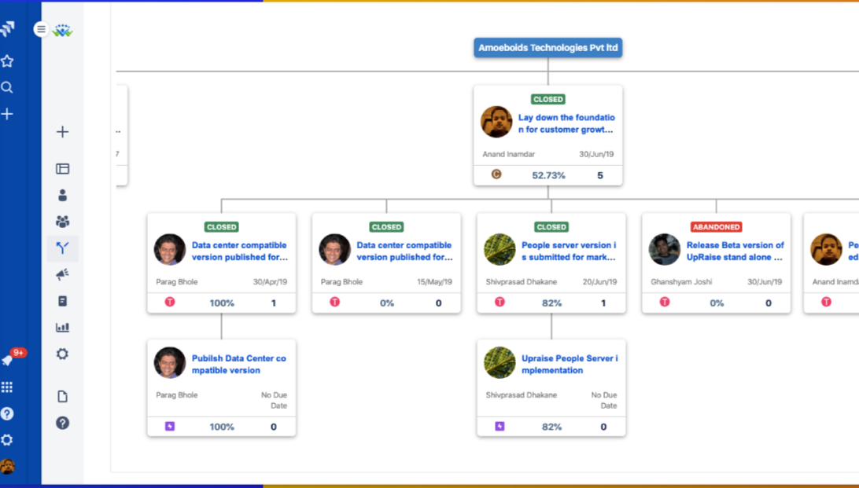859x488 pixels.
Task: Click the Jira logo icon
Action: point(8,30)
